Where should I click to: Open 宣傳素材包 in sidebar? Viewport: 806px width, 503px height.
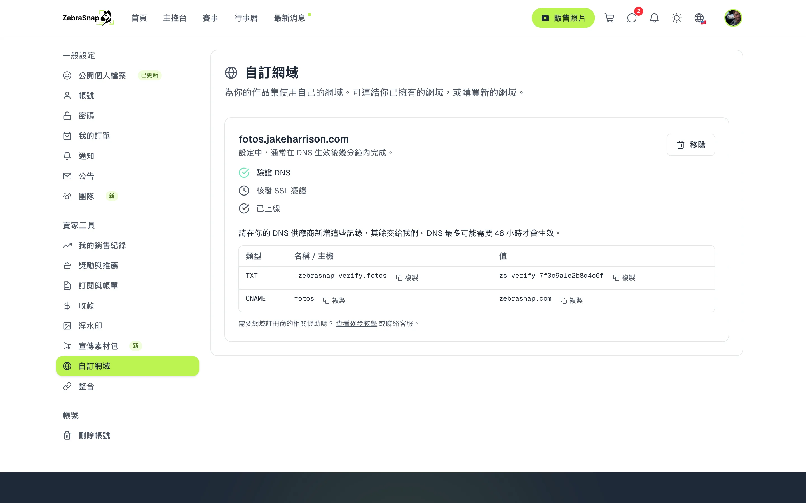pos(128,346)
